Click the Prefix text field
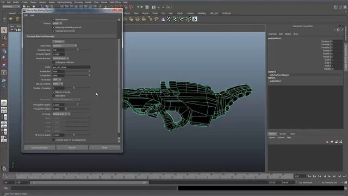This screenshot has height=196, width=348. [71, 67]
